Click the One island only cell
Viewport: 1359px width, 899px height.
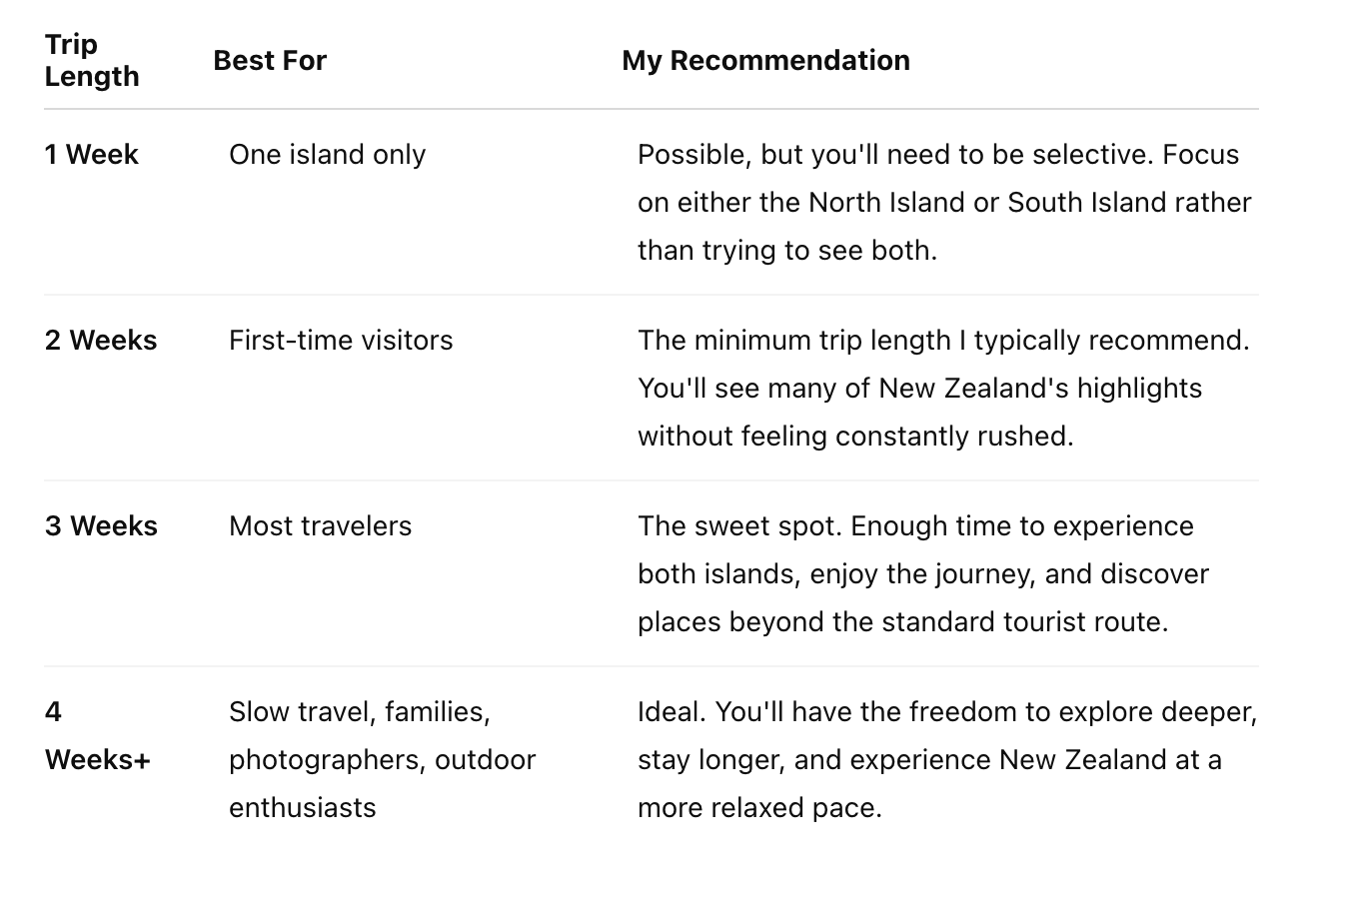tap(327, 154)
